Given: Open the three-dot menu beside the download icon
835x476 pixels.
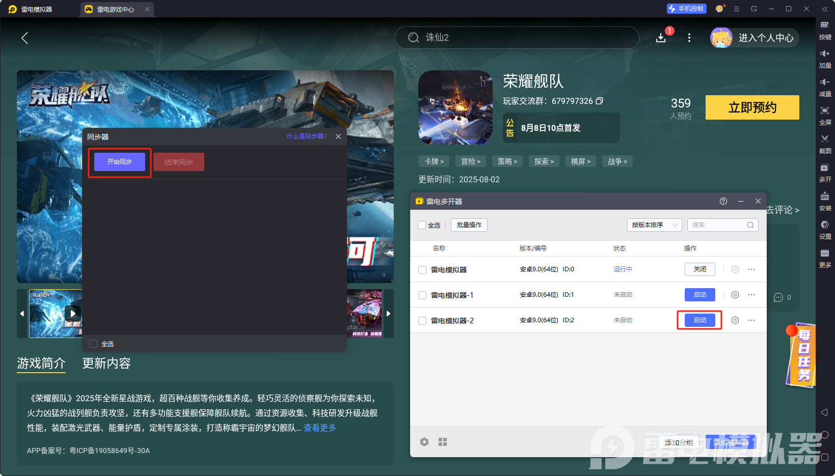Looking at the screenshot, I should tap(689, 38).
